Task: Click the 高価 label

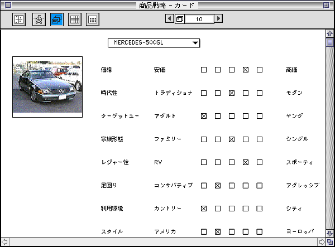Action: pos(291,70)
